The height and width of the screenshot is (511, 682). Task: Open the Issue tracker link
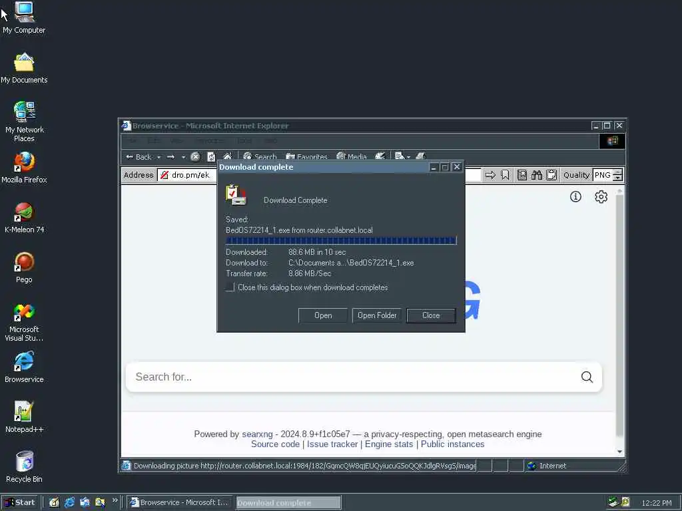click(332, 444)
